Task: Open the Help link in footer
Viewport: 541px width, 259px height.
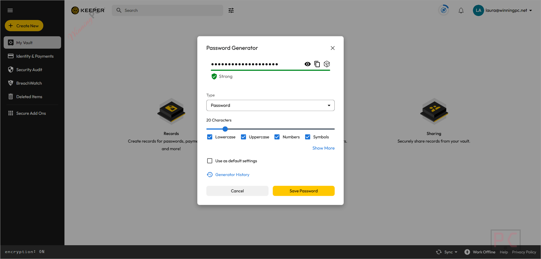Action: pos(504,252)
